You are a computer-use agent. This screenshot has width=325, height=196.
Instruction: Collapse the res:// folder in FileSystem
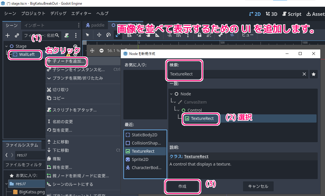(x=6, y=184)
